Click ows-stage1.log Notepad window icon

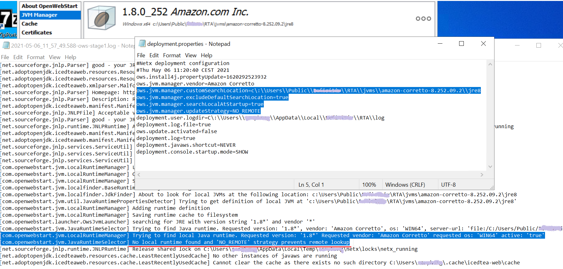pos(6,46)
